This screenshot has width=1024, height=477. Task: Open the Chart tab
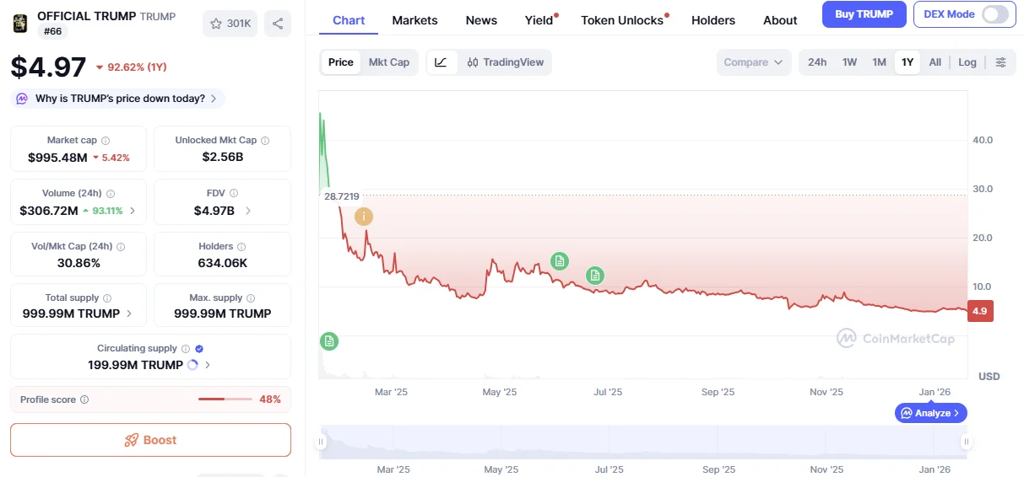pos(349,20)
